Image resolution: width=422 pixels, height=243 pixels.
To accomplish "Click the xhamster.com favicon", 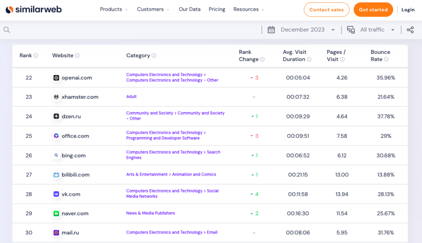I will tap(56, 97).
